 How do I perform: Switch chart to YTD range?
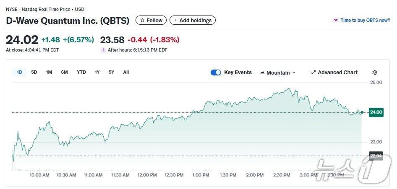(81, 72)
